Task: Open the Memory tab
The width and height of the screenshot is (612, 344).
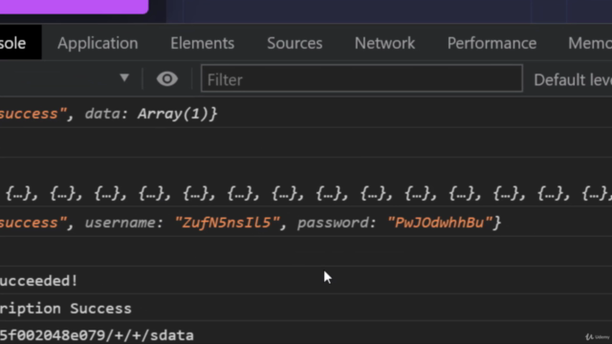Action: (590, 43)
